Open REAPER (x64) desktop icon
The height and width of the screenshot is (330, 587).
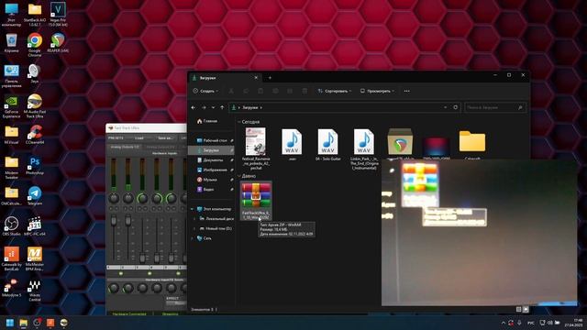58,43
